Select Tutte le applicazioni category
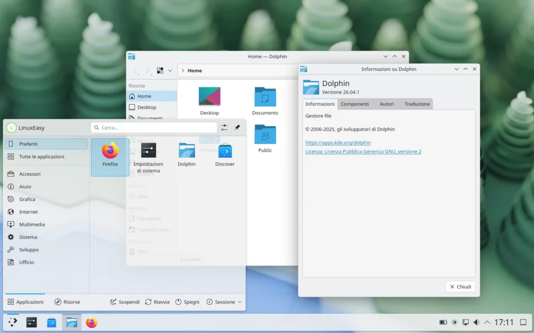 click(46, 157)
